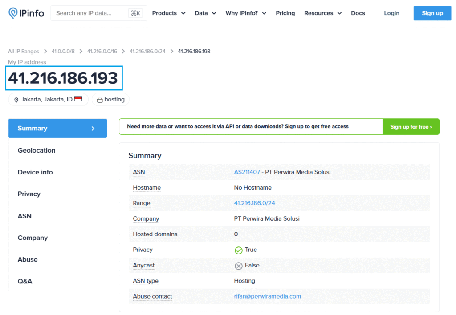Expand the Data dropdown menu

point(205,13)
